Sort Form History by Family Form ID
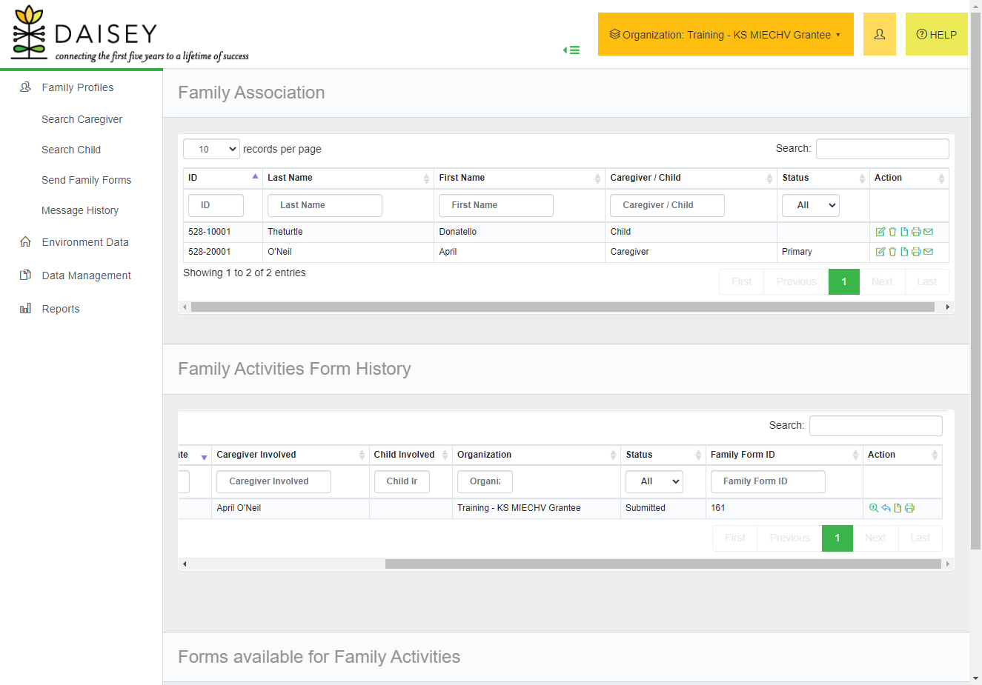 tap(784, 455)
